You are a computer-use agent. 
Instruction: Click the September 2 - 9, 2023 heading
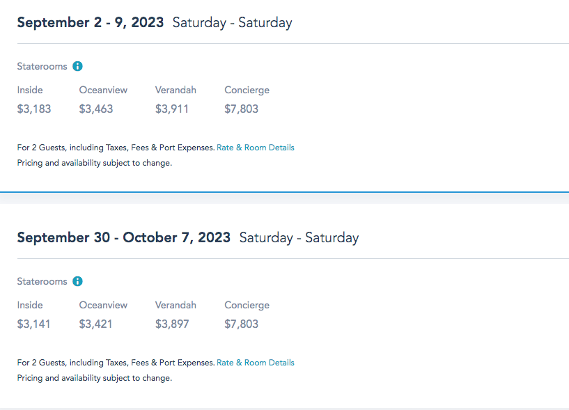[91, 22]
